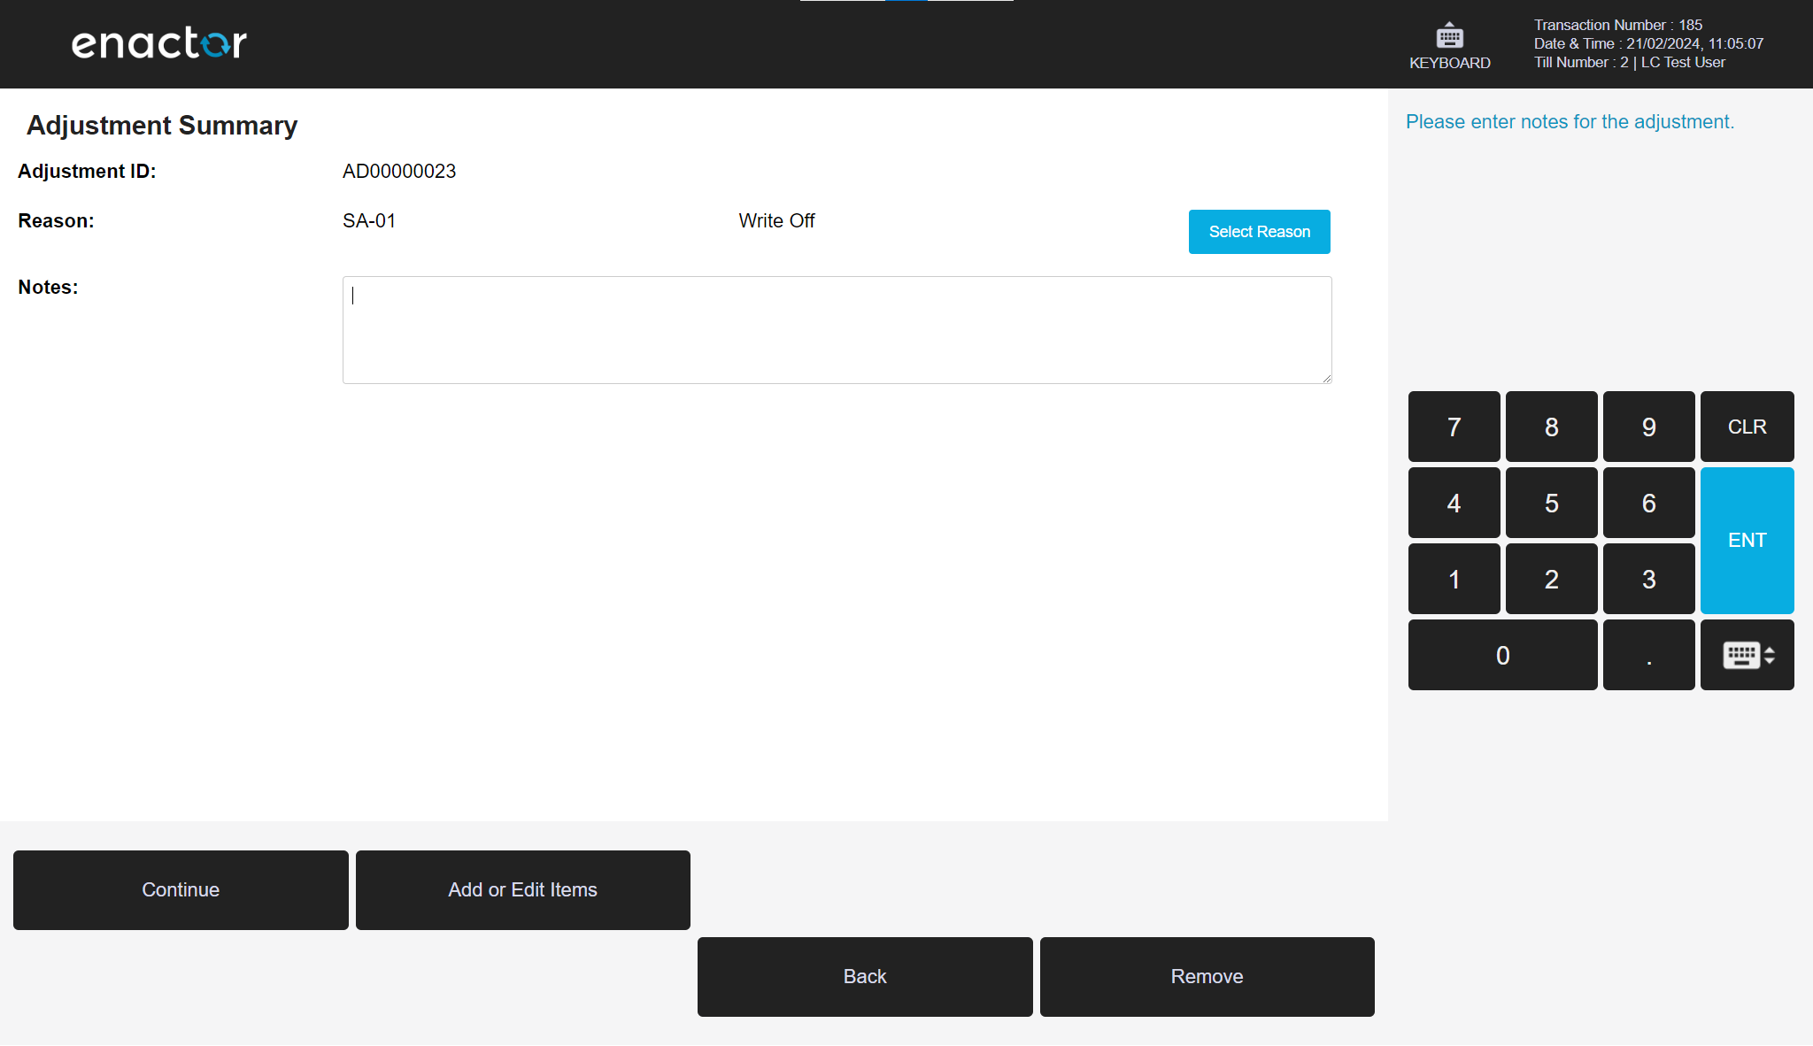Click Select Reason button

1259,232
